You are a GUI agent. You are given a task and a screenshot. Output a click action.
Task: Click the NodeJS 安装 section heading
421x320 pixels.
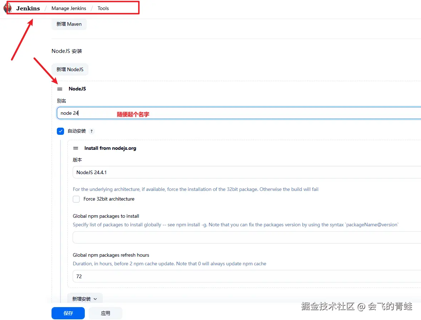coord(67,51)
